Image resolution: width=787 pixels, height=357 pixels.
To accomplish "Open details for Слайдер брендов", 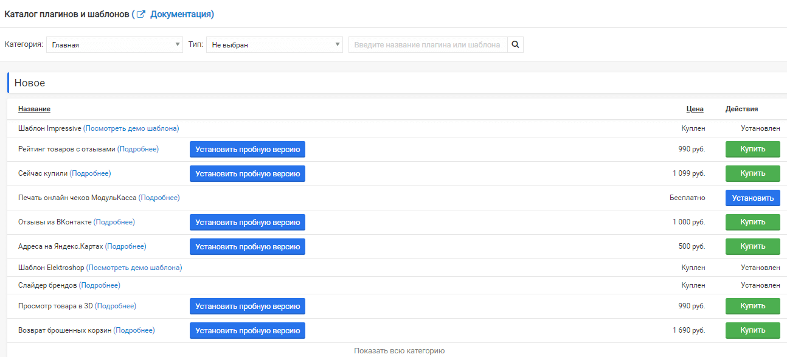I will [x=100, y=285].
